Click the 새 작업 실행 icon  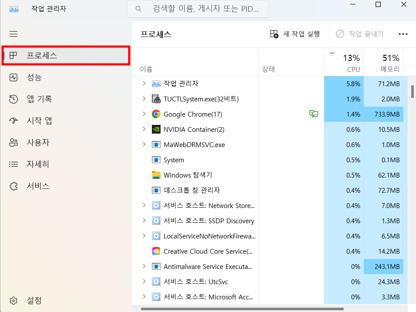274,34
